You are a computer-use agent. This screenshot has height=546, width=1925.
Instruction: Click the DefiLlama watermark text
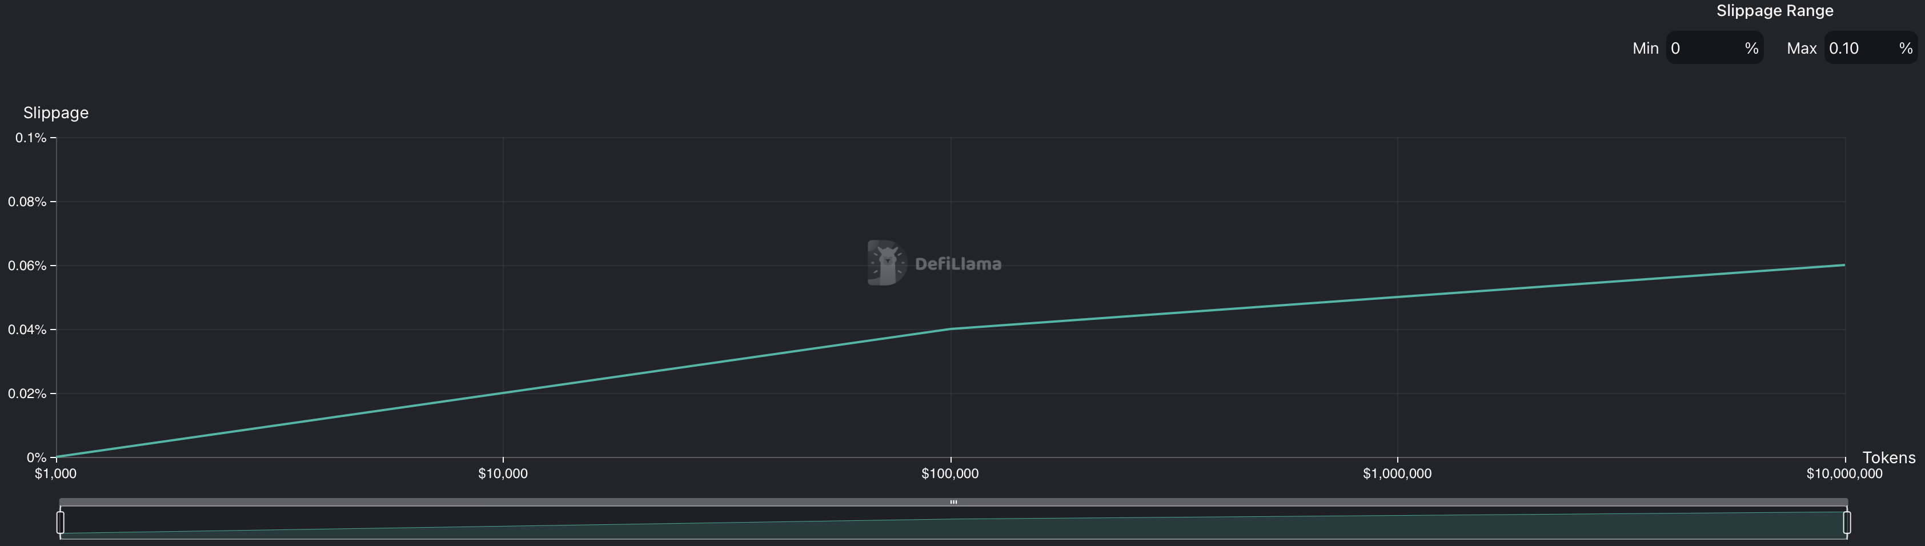point(958,264)
